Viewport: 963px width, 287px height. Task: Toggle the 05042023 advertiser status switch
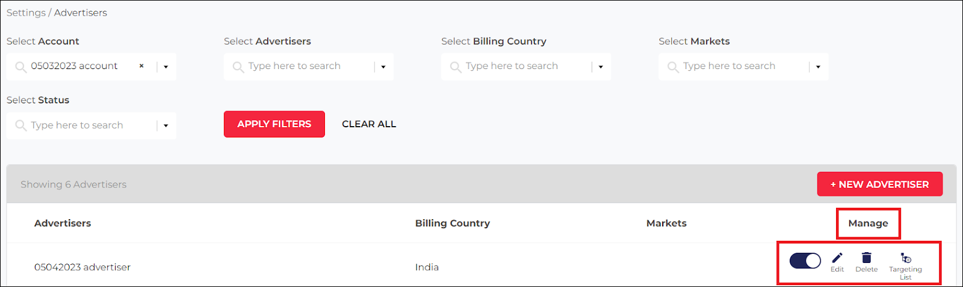pos(805,261)
